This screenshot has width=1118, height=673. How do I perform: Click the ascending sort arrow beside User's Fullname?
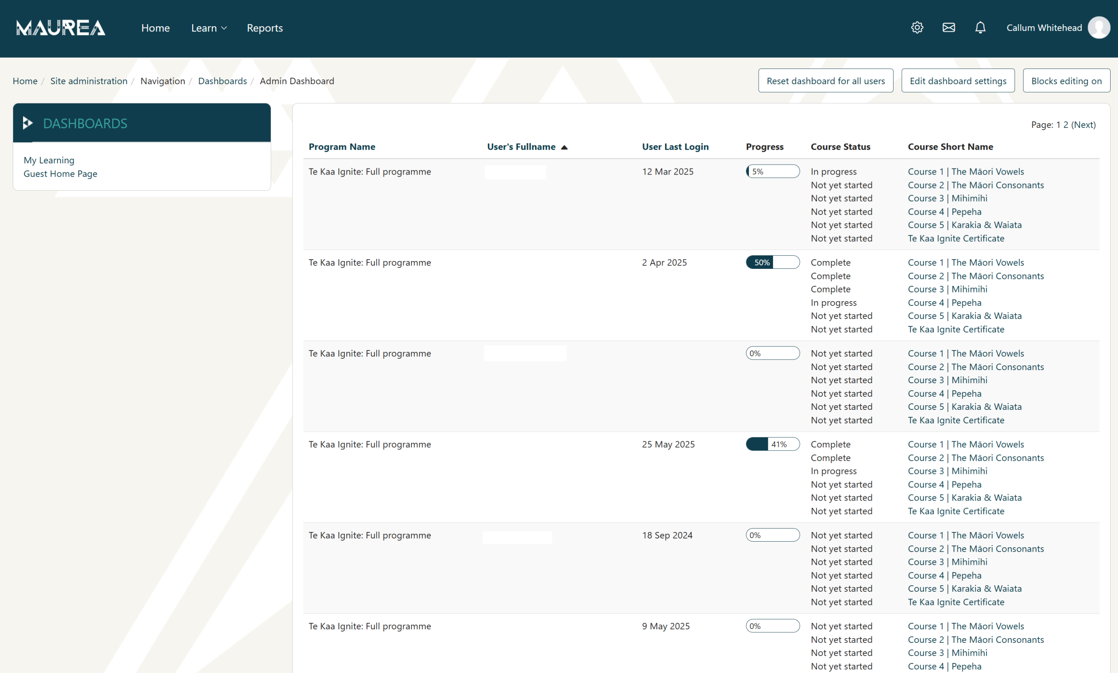click(564, 147)
